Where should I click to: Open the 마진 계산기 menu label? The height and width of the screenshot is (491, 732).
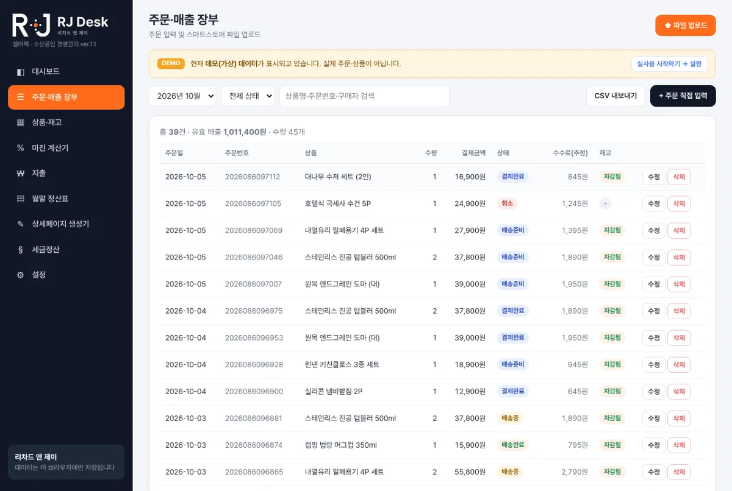(50, 148)
